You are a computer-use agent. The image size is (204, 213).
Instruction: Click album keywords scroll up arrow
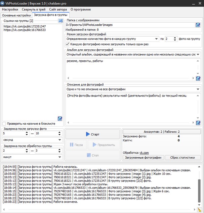pyautogui.click(x=198, y=61)
